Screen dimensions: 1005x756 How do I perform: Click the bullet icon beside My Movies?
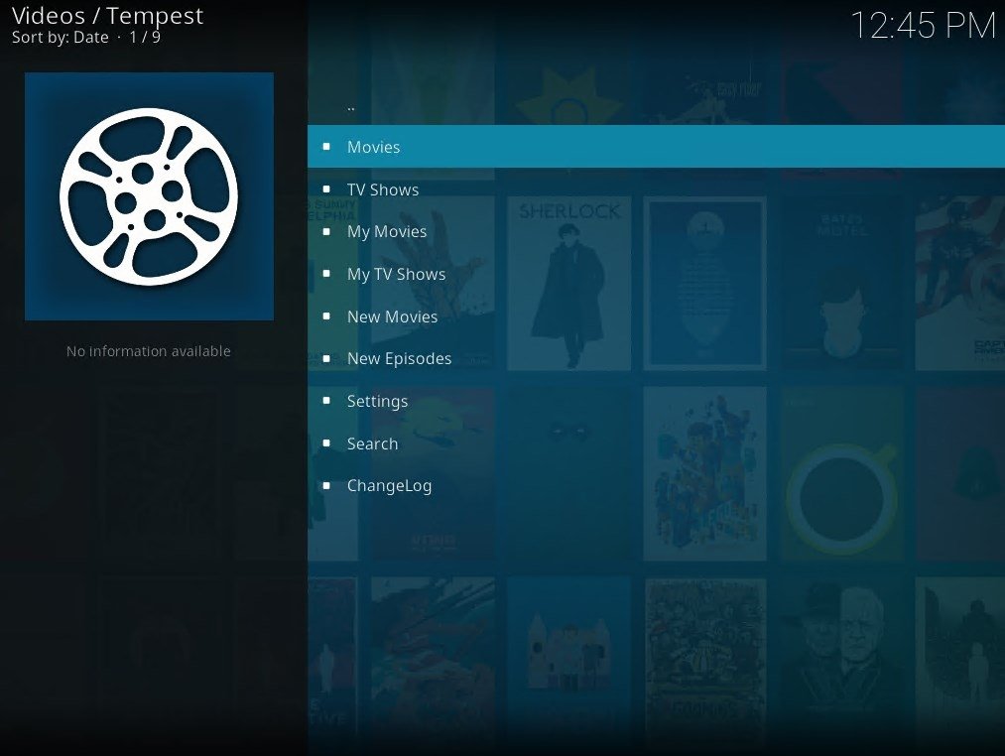pyautogui.click(x=326, y=231)
